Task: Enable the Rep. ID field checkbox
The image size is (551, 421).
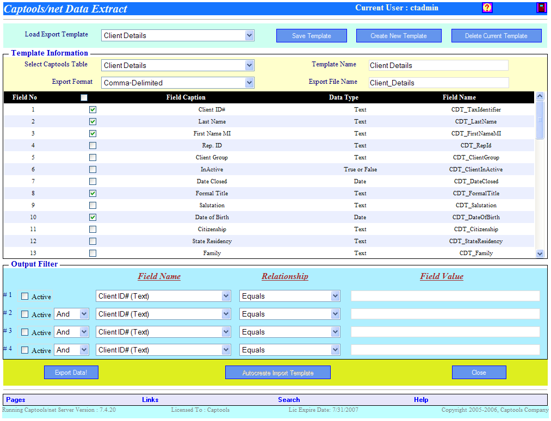Action: [92, 145]
